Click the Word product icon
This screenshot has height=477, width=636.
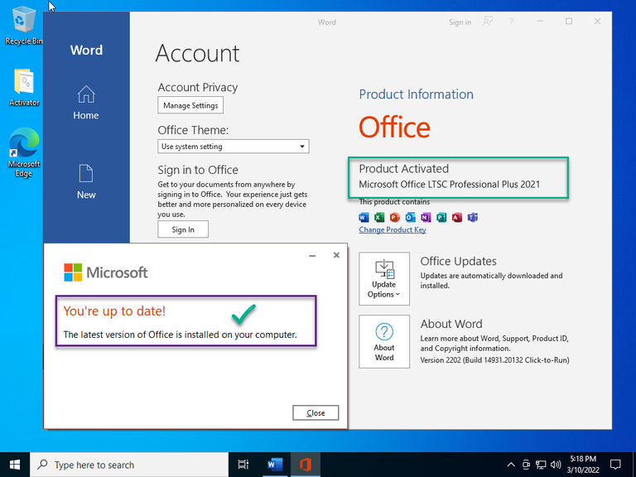[364, 218]
